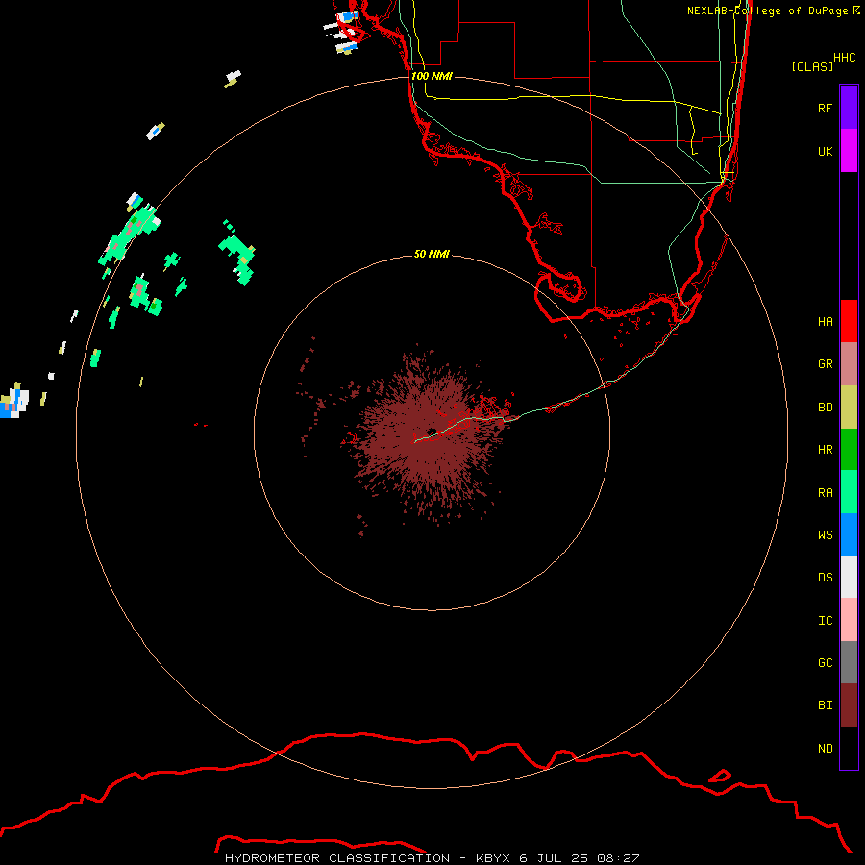The height and width of the screenshot is (865, 865).
Task: Click the IC legend label
Action: tap(826, 621)
